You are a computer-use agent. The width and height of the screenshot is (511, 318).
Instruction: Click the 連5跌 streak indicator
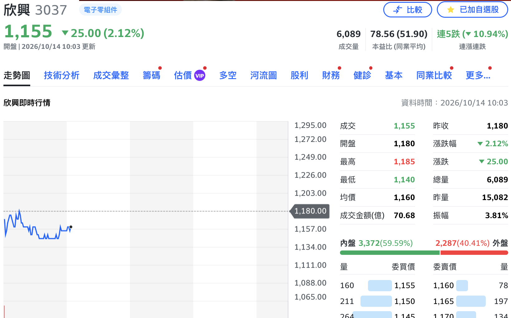pos(472,34)
